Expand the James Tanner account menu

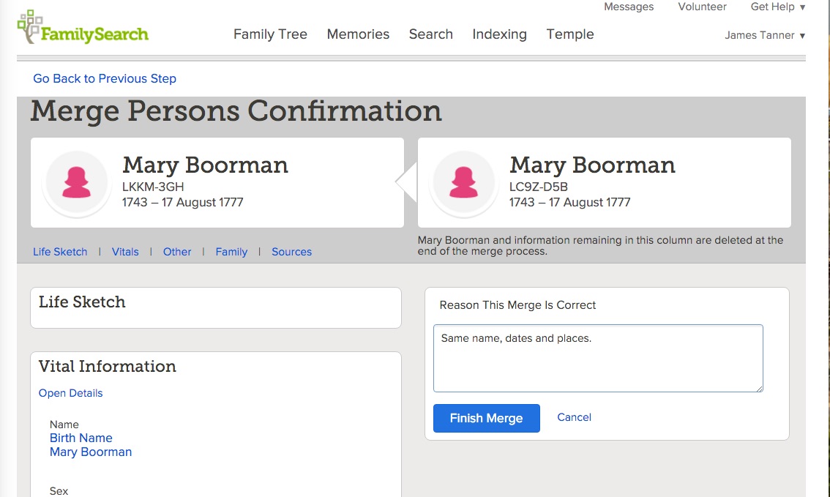coord(764,35)
